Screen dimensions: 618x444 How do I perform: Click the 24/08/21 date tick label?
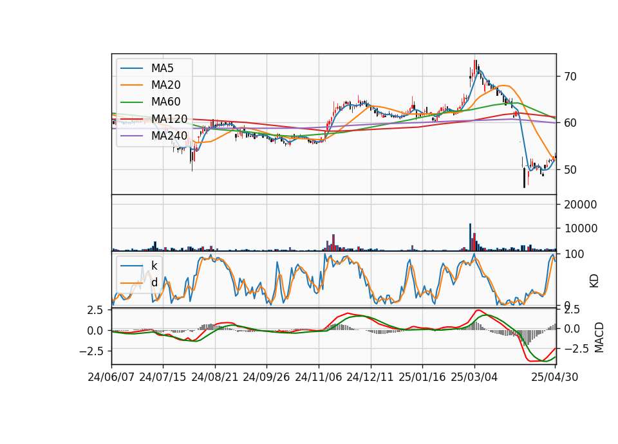tap(215, 377)
